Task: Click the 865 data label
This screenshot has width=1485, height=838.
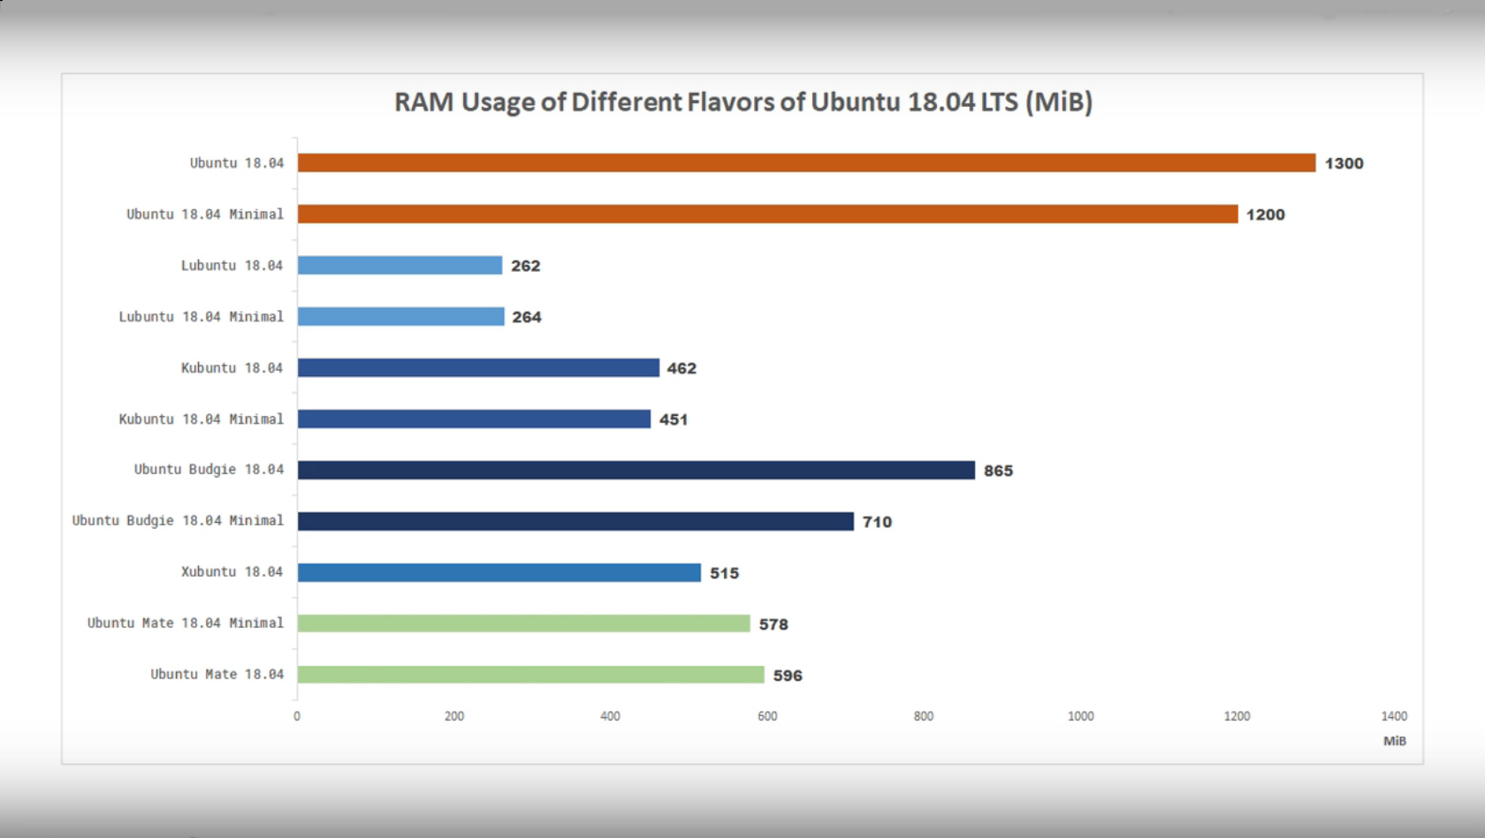Action: point(998,471)
